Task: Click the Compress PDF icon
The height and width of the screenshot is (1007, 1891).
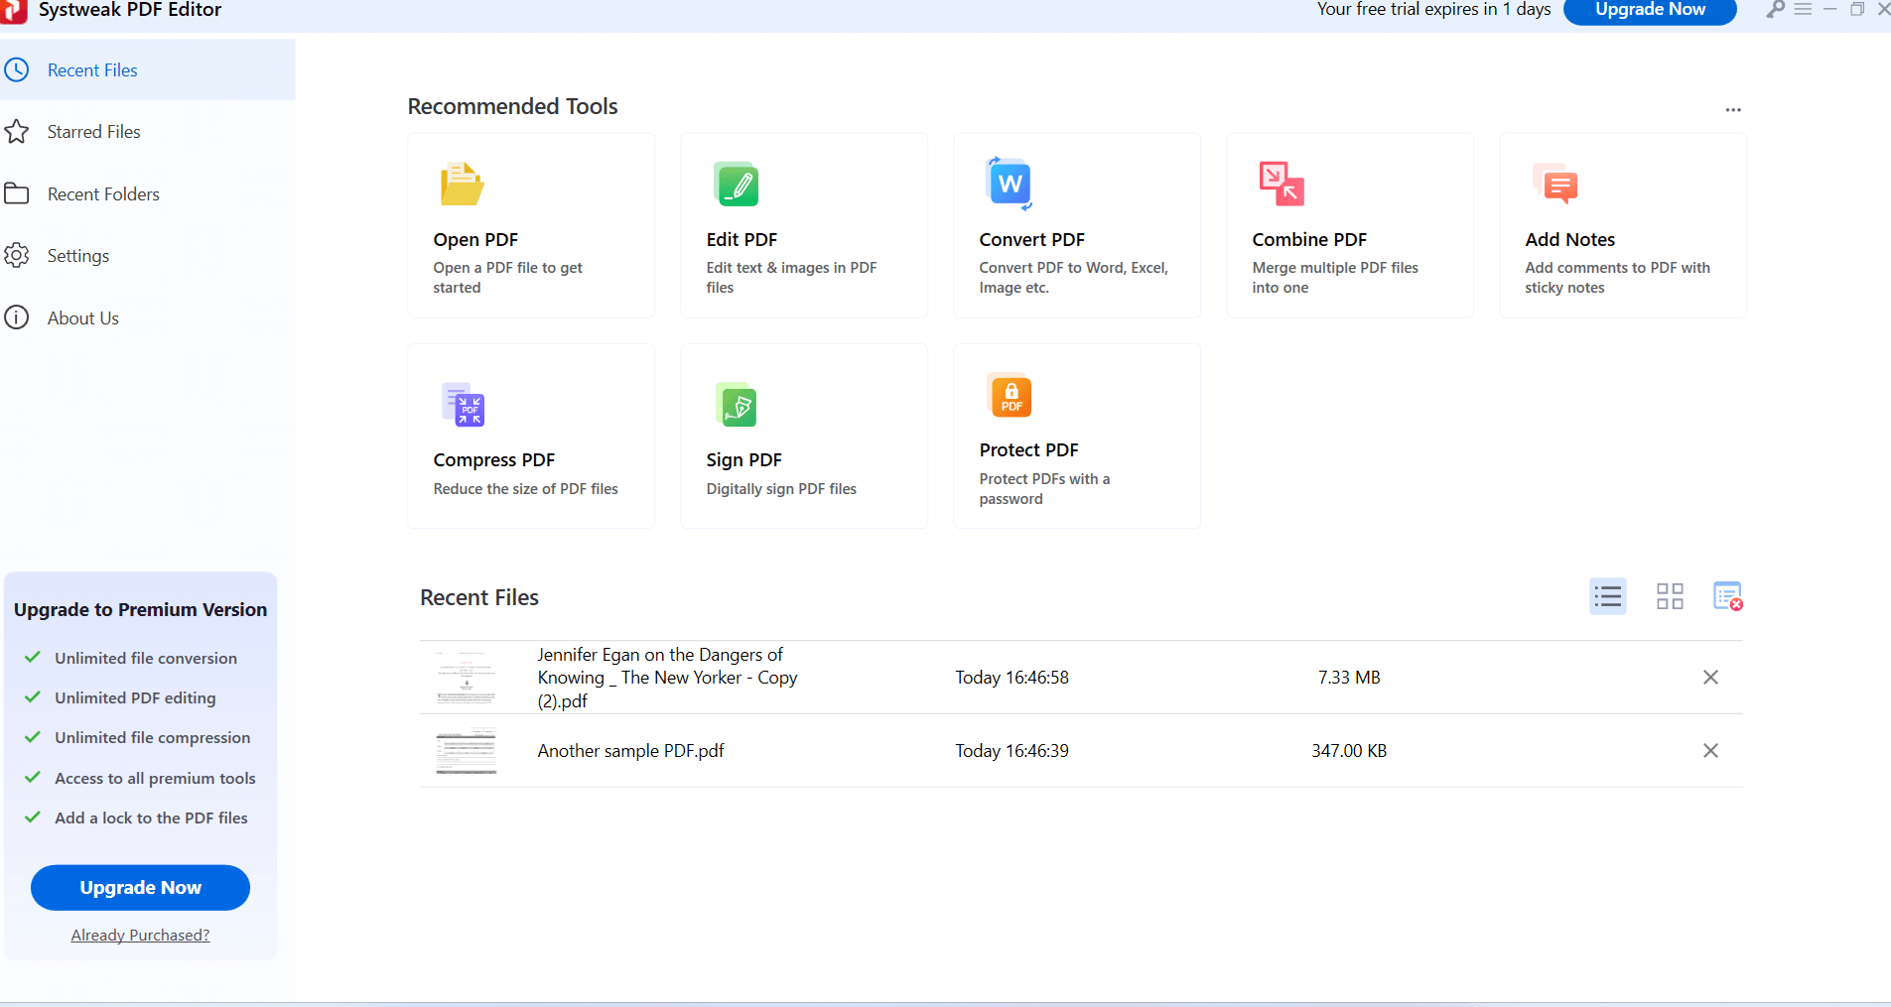Action: tap(463, 405)
